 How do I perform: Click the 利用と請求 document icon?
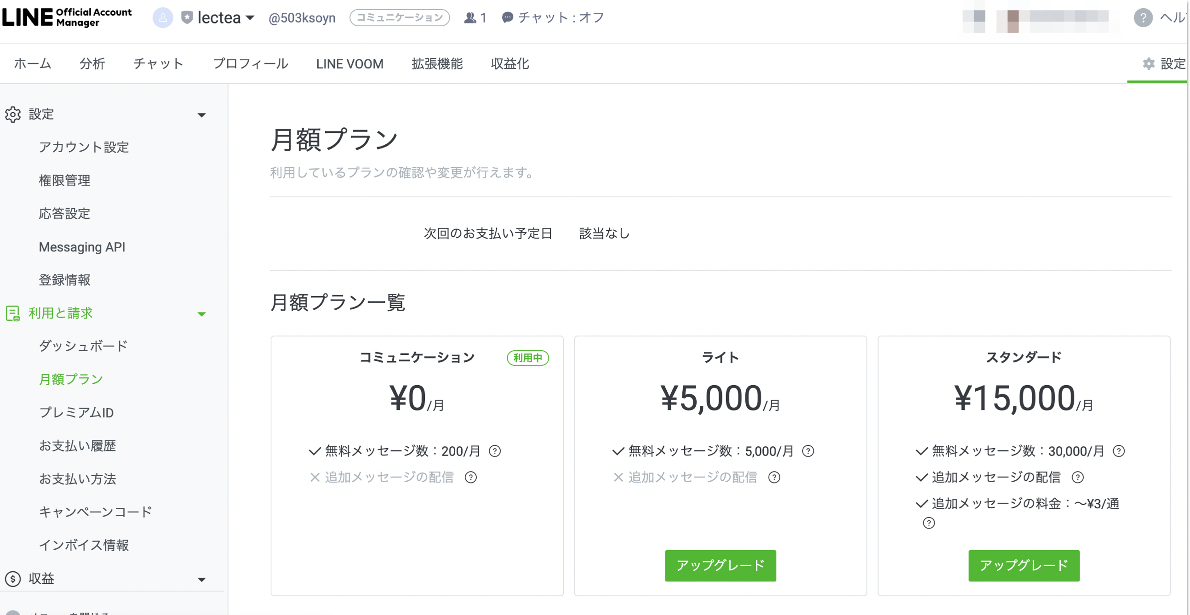tap(12, 313)
